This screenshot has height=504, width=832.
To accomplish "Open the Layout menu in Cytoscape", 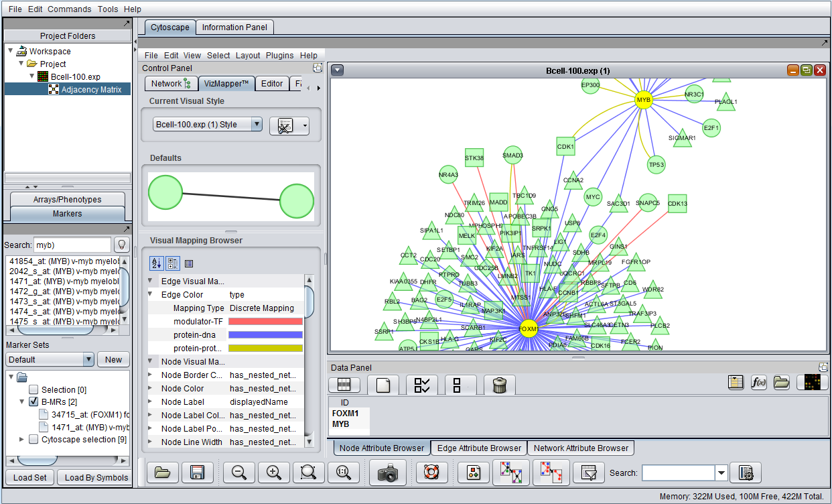I will (248, 56).
